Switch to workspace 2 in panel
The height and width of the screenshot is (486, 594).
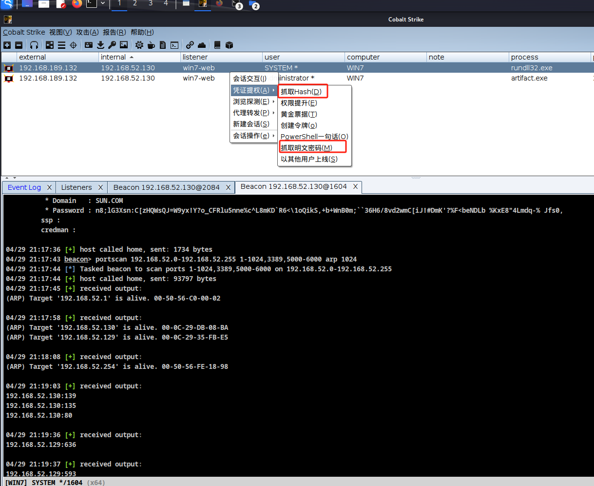(135, 3)
